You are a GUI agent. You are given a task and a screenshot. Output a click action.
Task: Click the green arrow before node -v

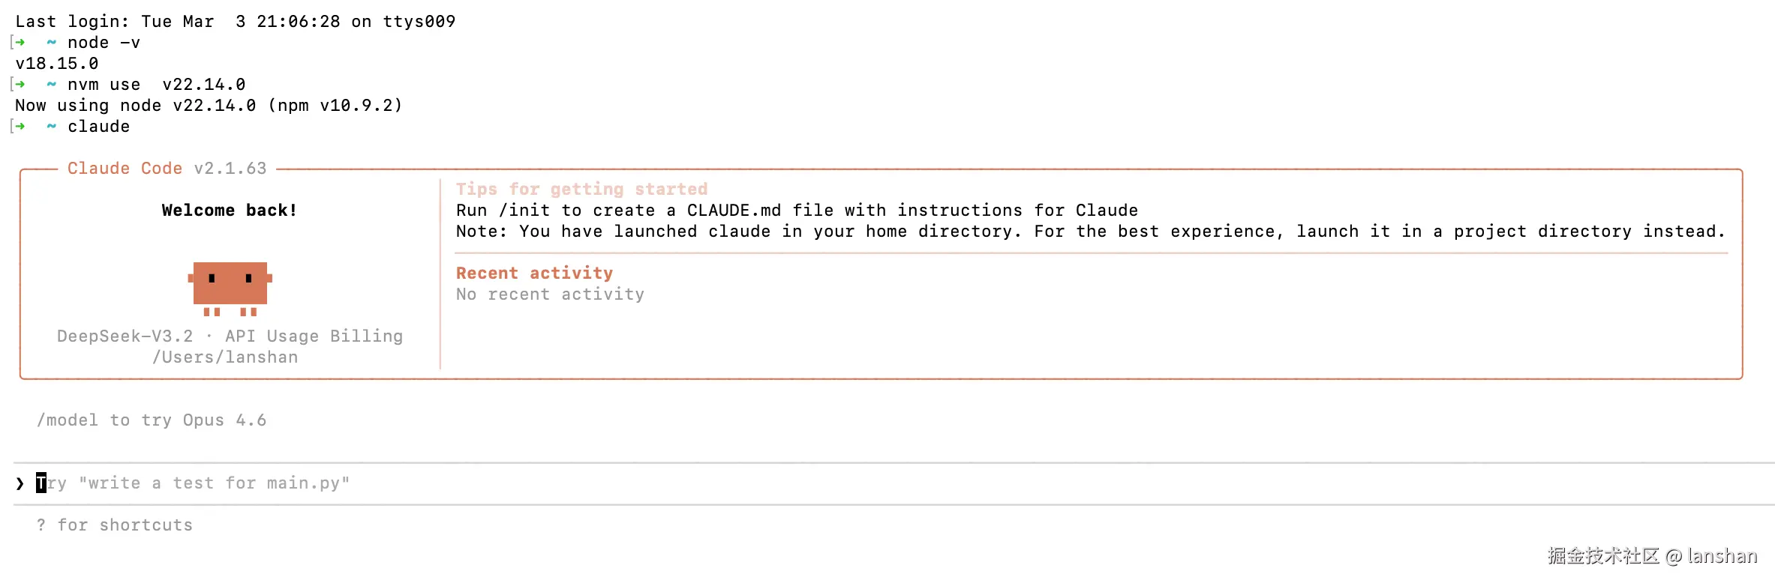[x=20, y=43]
